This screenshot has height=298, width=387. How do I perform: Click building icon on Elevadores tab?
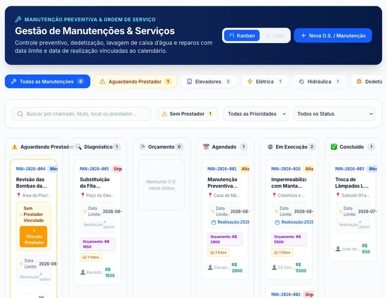click(189, 81)
